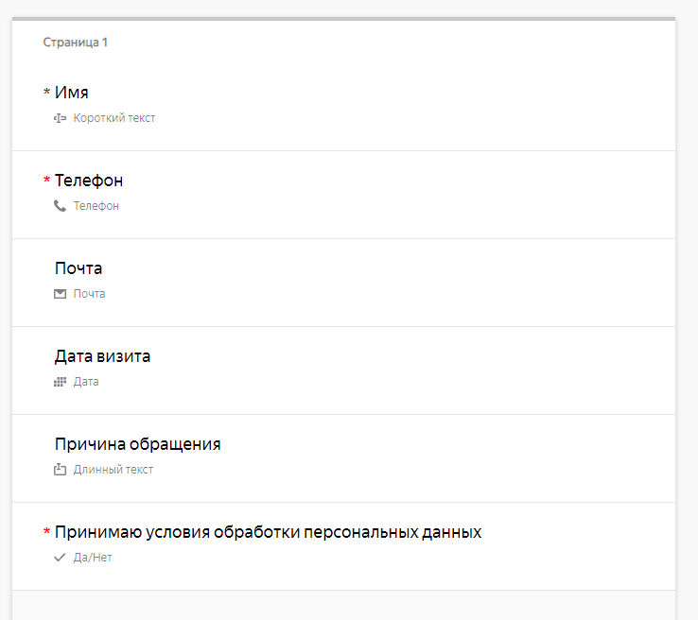Click the calendar grid icon under Дата визита
Viewport: 698px width, 620px height.
(x=61, y=382)
